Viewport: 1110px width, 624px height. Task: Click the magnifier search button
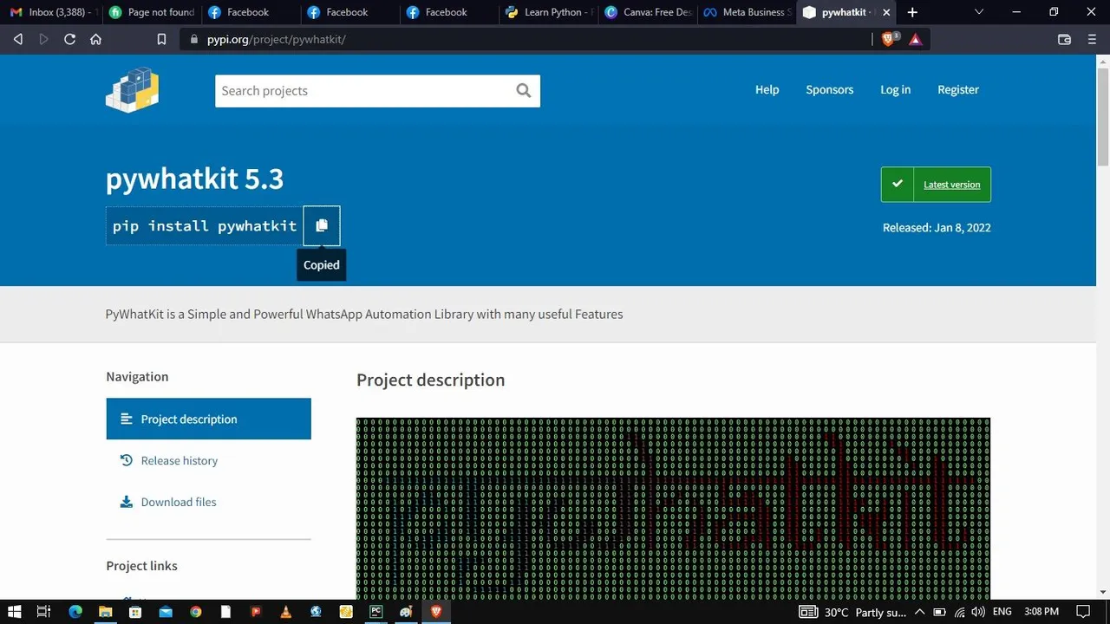[x=524, y=90]
